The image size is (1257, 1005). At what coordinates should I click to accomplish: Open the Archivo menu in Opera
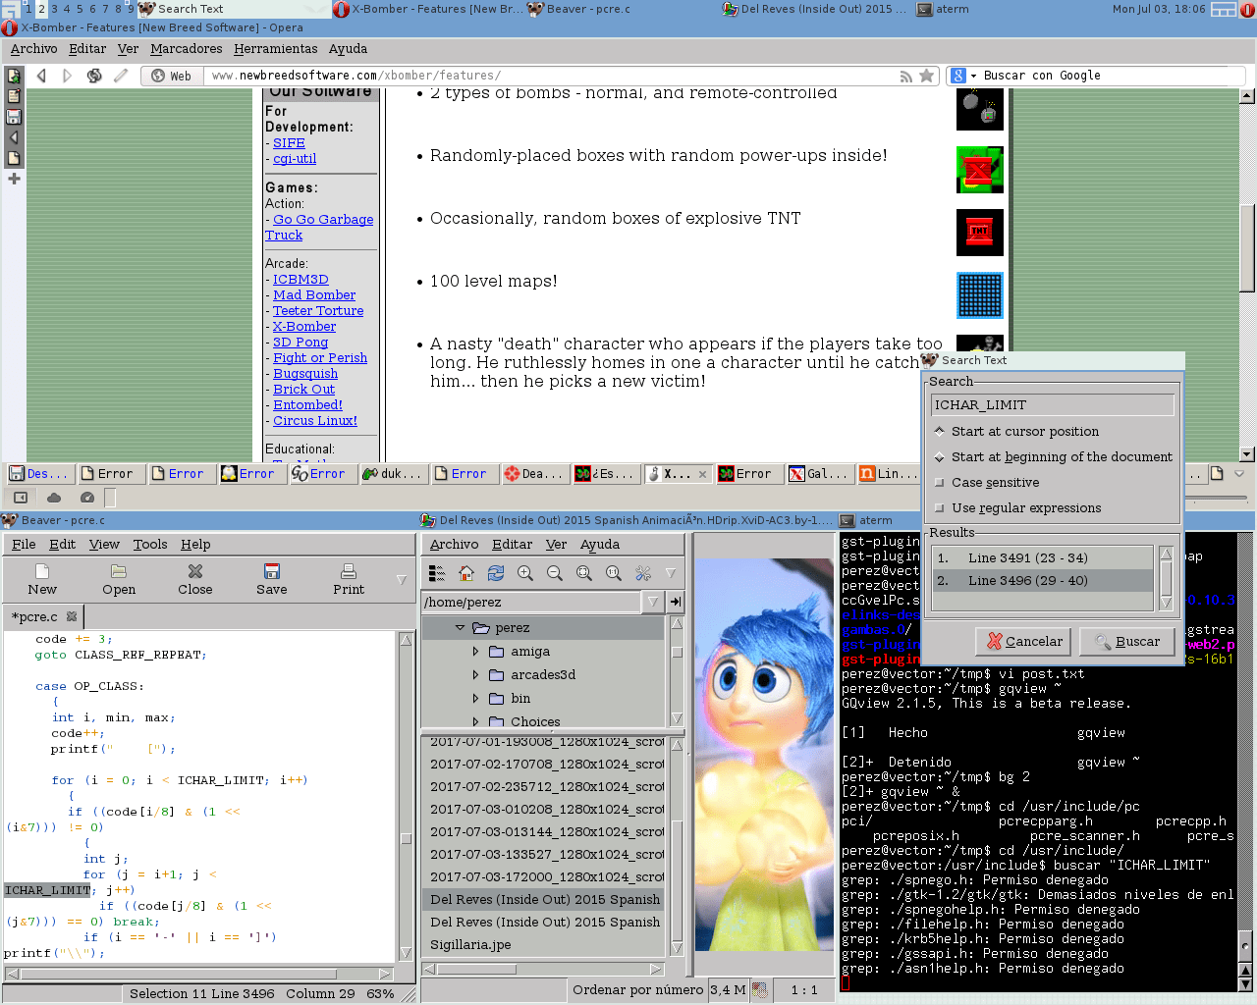(34, 49)
